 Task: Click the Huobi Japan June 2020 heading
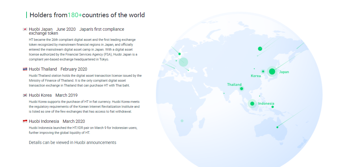(77, 31)
